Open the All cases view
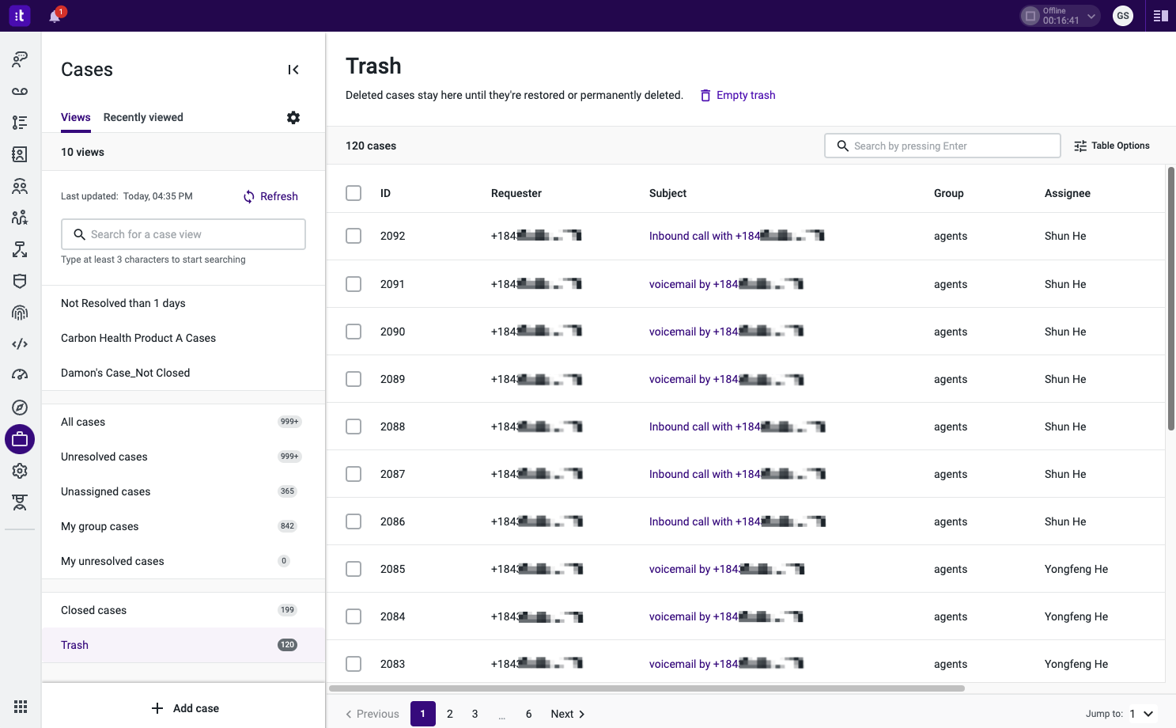 (183, 422)
